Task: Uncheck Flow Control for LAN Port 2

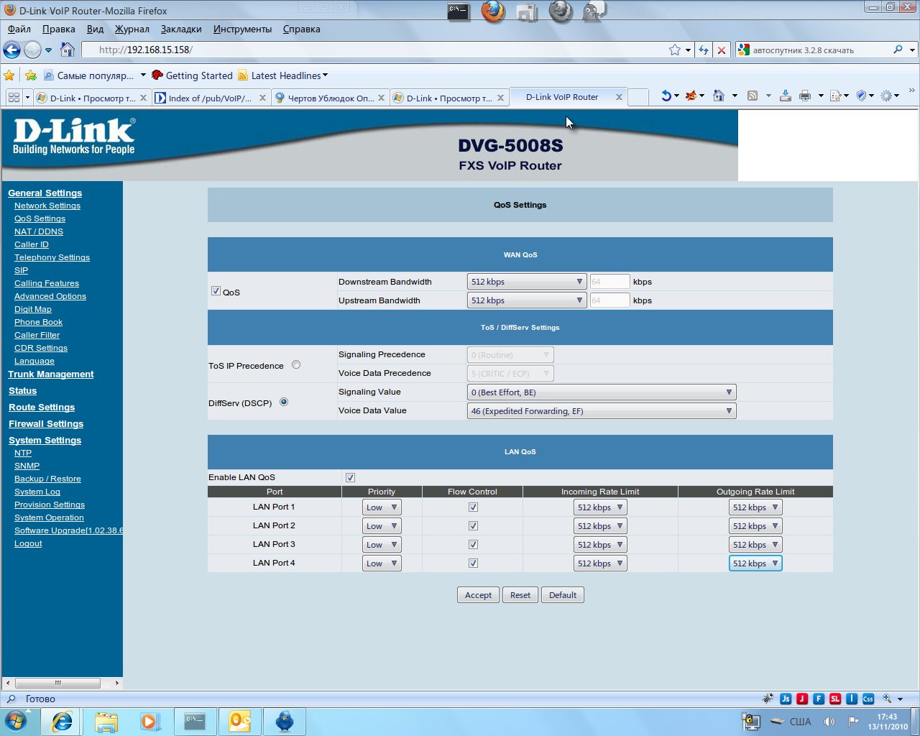Action: [473, 525]
